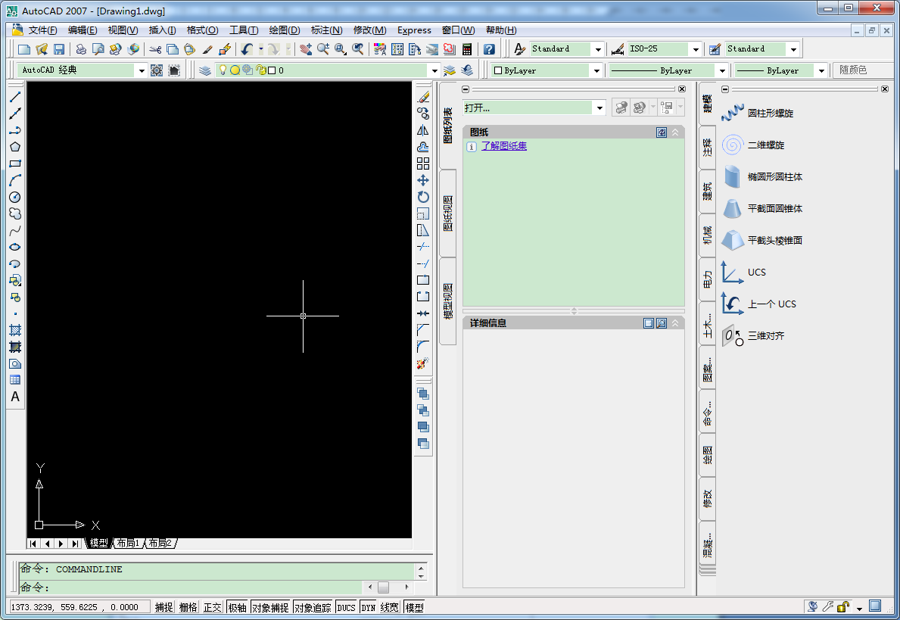
Task: Select the Polygon drawing tool
Action: [15, 147]
